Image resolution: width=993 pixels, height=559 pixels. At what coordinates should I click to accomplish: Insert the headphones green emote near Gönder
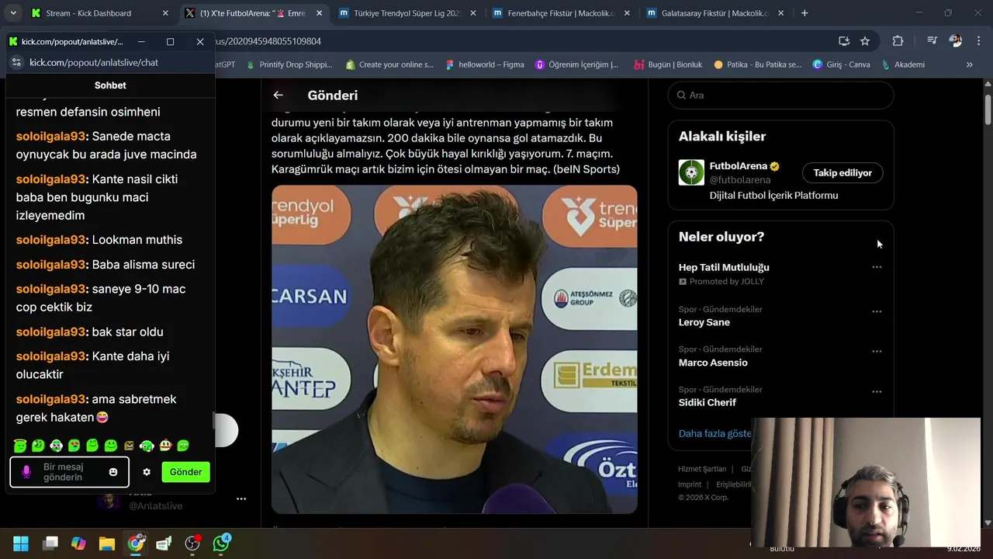pyautogui.click(x=147, y=446)
